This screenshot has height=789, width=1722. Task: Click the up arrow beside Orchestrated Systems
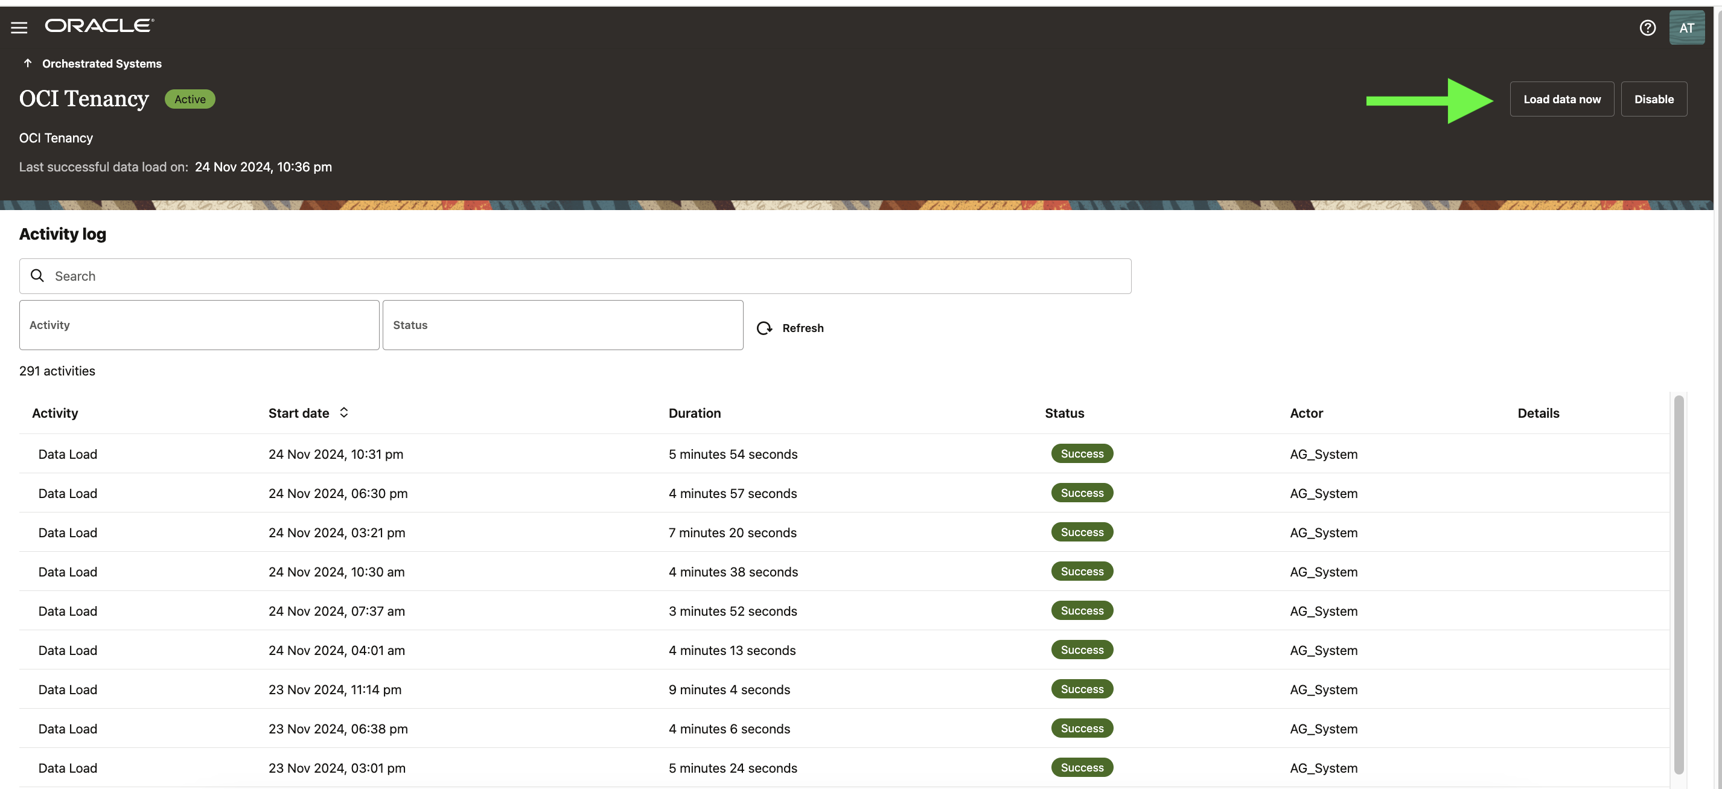27,63
